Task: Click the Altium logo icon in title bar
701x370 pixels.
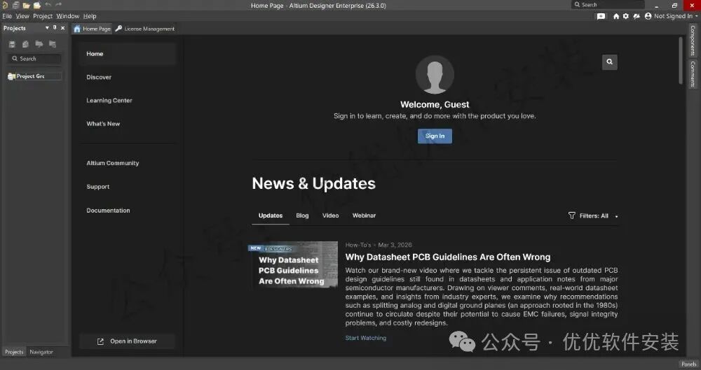Action: (4, 6)
